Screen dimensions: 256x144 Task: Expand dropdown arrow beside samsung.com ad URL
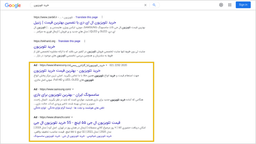73,89
